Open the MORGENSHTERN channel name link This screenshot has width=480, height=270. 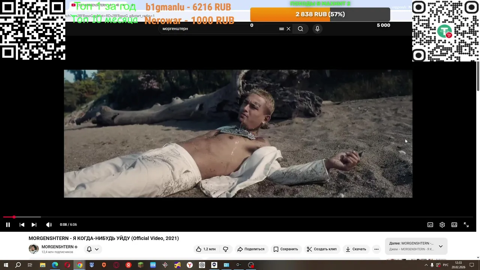click(57, 247)
